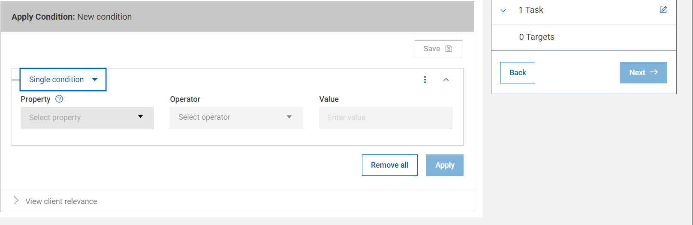This screenshot has width=693, height=225.
Task: Click the 1 Task summary label
Action: click(531, 10)
